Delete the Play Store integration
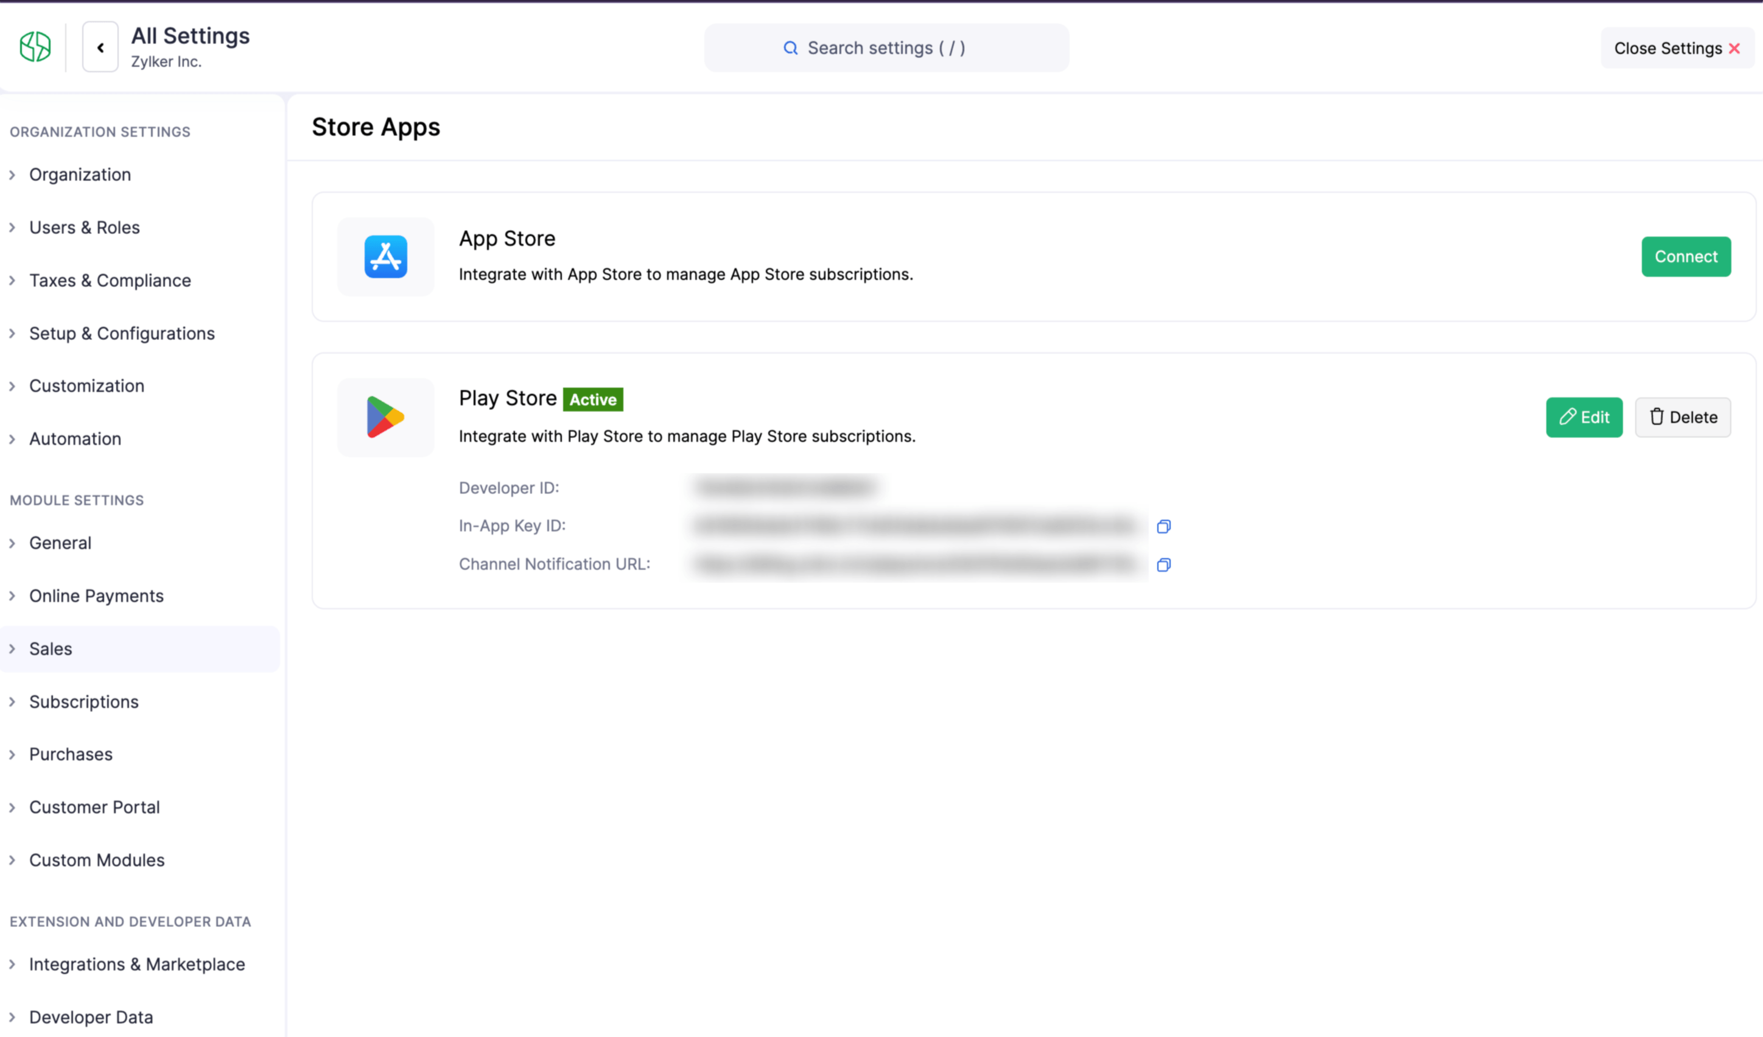This screenshot has width=1763, height=1037. [x=1683, y=417]
